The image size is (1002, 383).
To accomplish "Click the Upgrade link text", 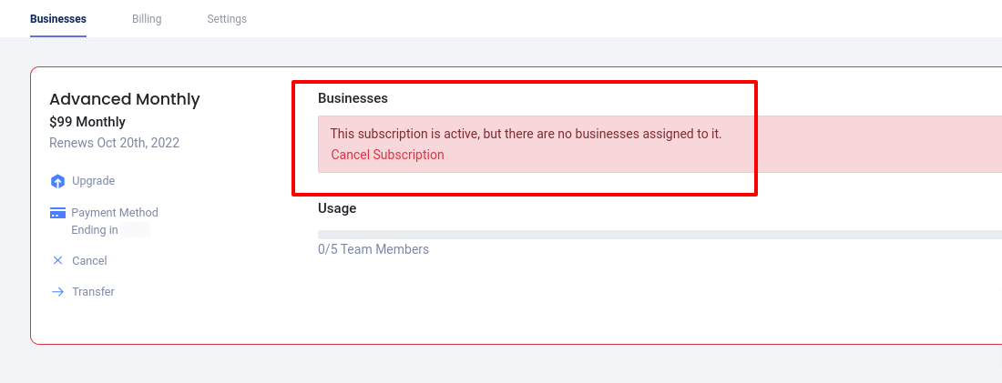I will [x=93, y=181].
